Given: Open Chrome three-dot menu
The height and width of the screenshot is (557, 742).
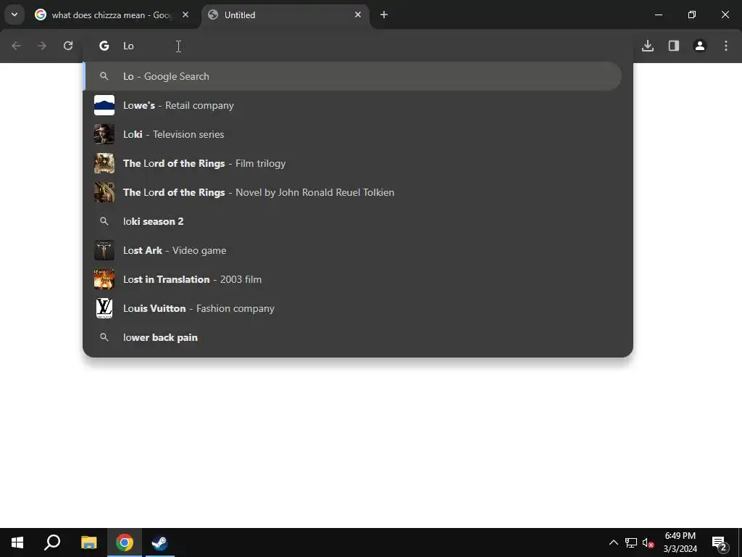Looking at the screenshot, I should [x=726, y=46].
